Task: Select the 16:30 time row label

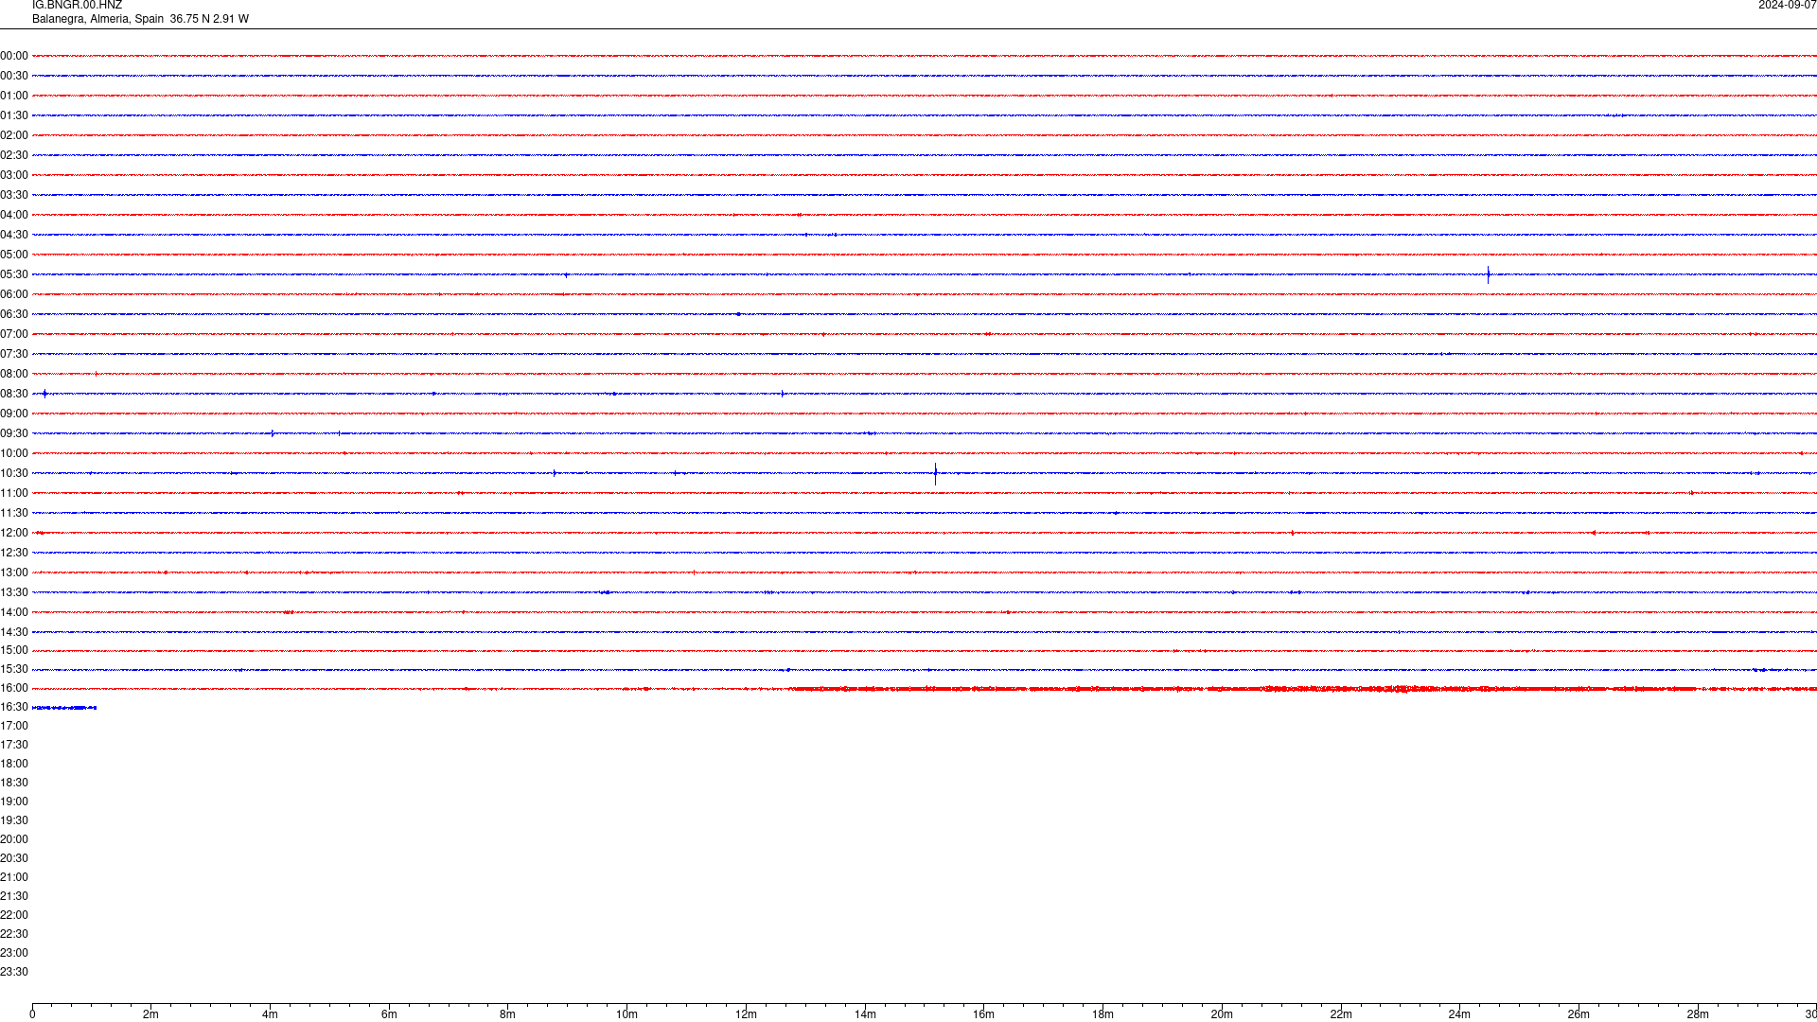Action: click(14, 707)
